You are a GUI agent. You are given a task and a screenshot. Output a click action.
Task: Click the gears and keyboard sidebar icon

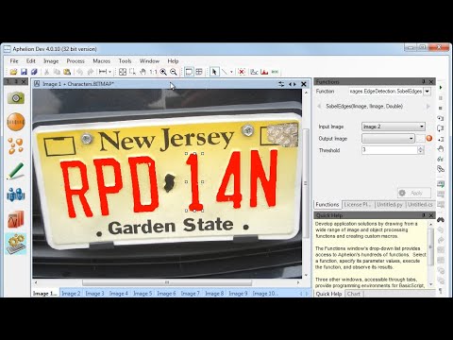[16, 244]
